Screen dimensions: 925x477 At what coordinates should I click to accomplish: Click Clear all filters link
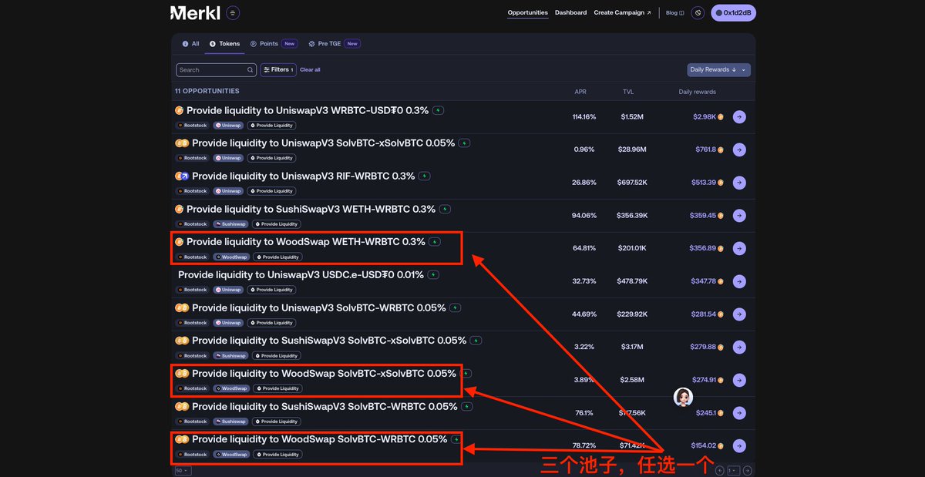(310, 70)
